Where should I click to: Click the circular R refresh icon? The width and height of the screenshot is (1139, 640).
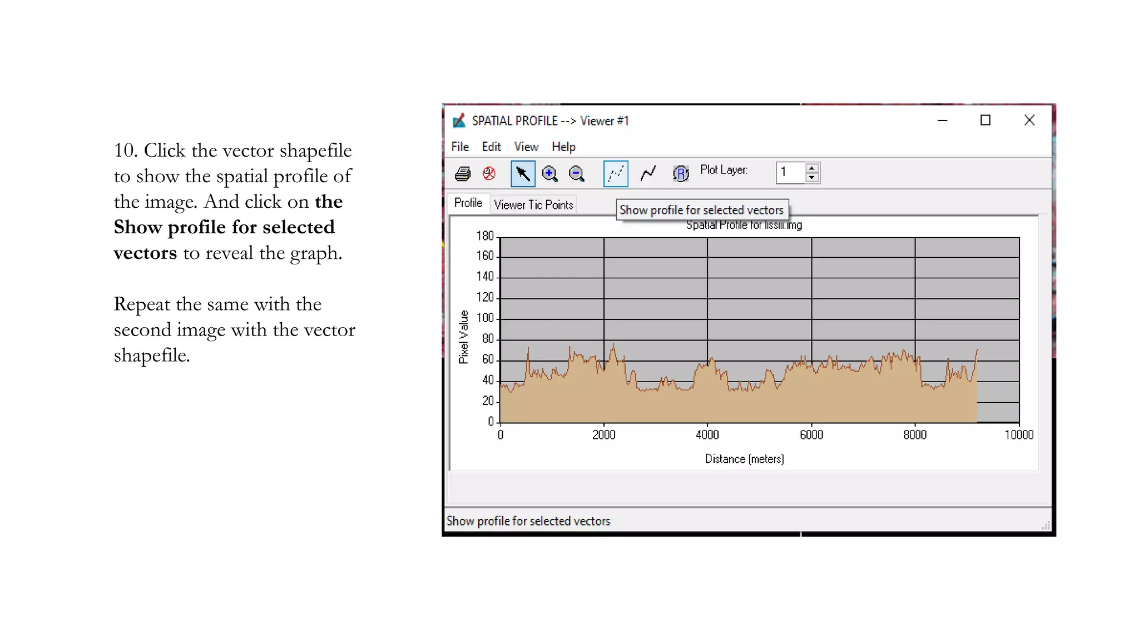coord(680,174)
